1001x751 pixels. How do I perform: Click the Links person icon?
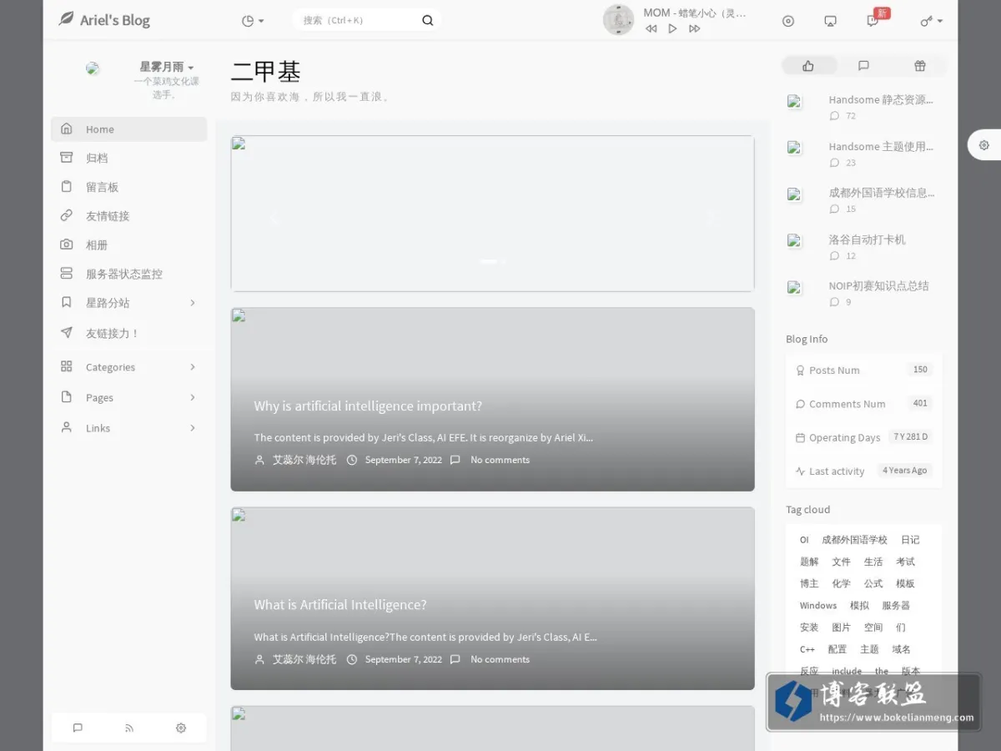pos(67,427)
